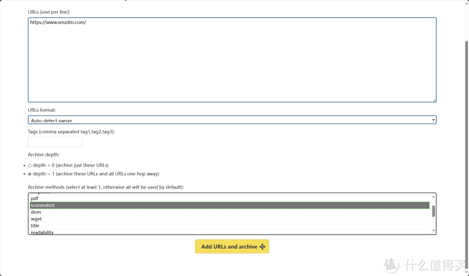Select readability archive method
This screenshot has width=469, height=276.
point(42,232)
